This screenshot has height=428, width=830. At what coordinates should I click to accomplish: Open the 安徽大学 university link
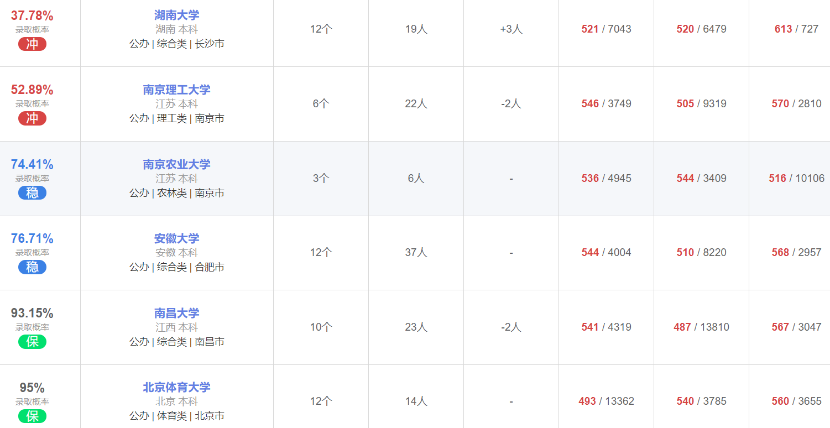pos(176,238)
